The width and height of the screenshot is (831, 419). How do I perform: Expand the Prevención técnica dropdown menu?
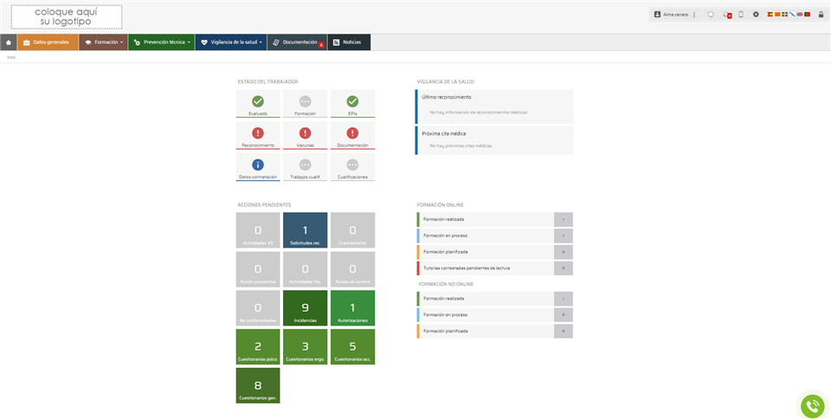(162, 42)
